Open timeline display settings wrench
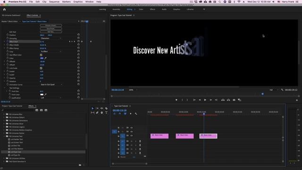The image size is (302, 170). 136,114
